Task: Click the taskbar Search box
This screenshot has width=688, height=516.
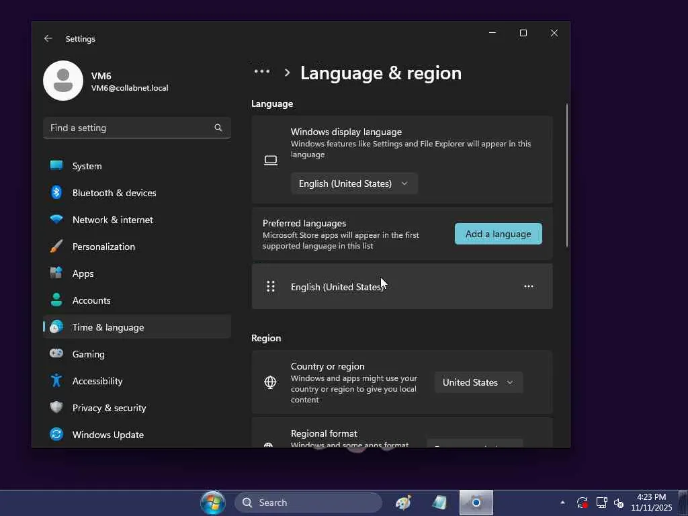Action: click(308, 503)
